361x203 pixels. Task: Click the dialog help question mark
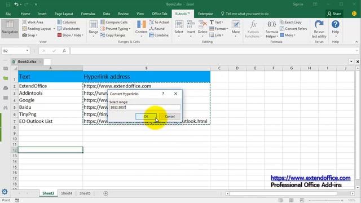[163, 94]
